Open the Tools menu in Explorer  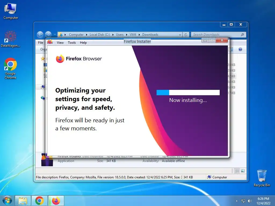[x=72, y=43]
